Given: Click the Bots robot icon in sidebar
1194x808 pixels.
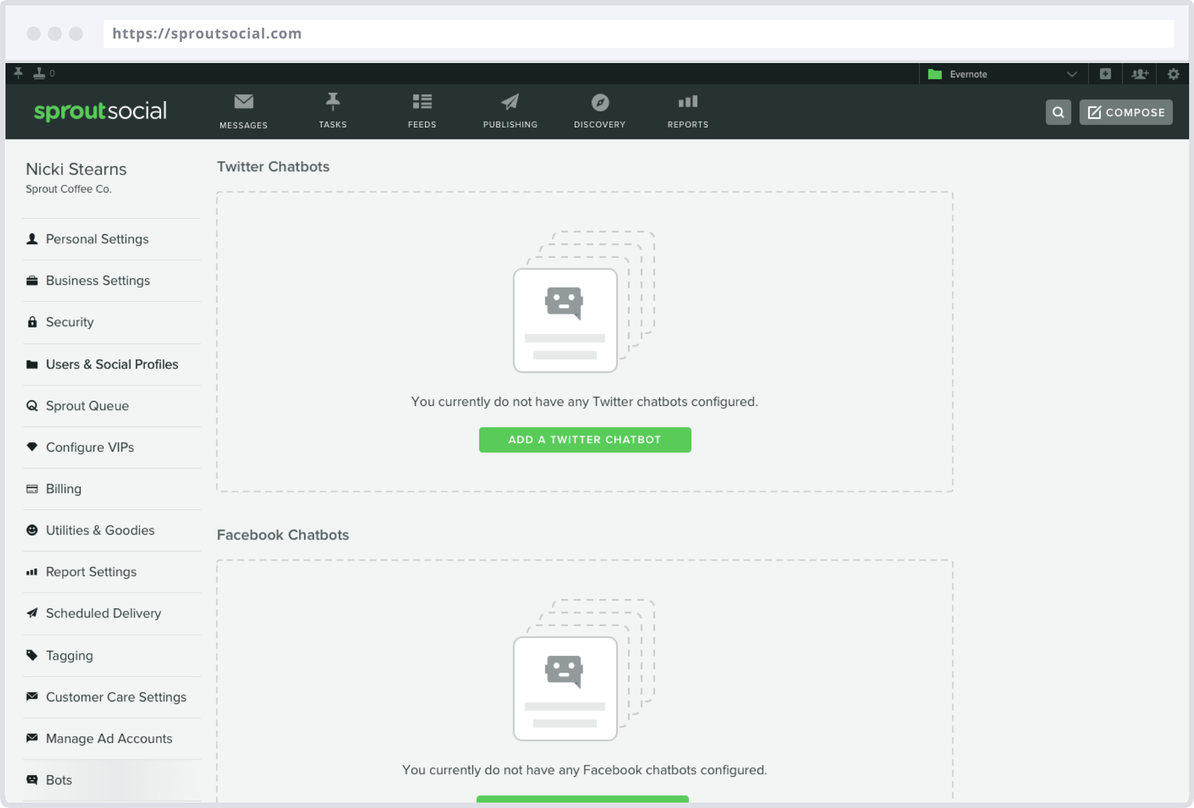Looking at the screenshot, I should (x=32, y=780).
